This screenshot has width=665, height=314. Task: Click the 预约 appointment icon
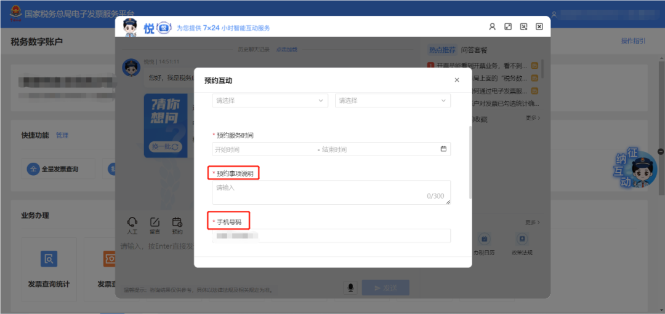click(x=177, y=226)
